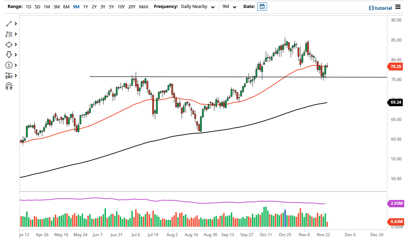The width and height of the screenshot is (408, 241).
Task: Select the arrow marker tool
Action: point(9,55)
